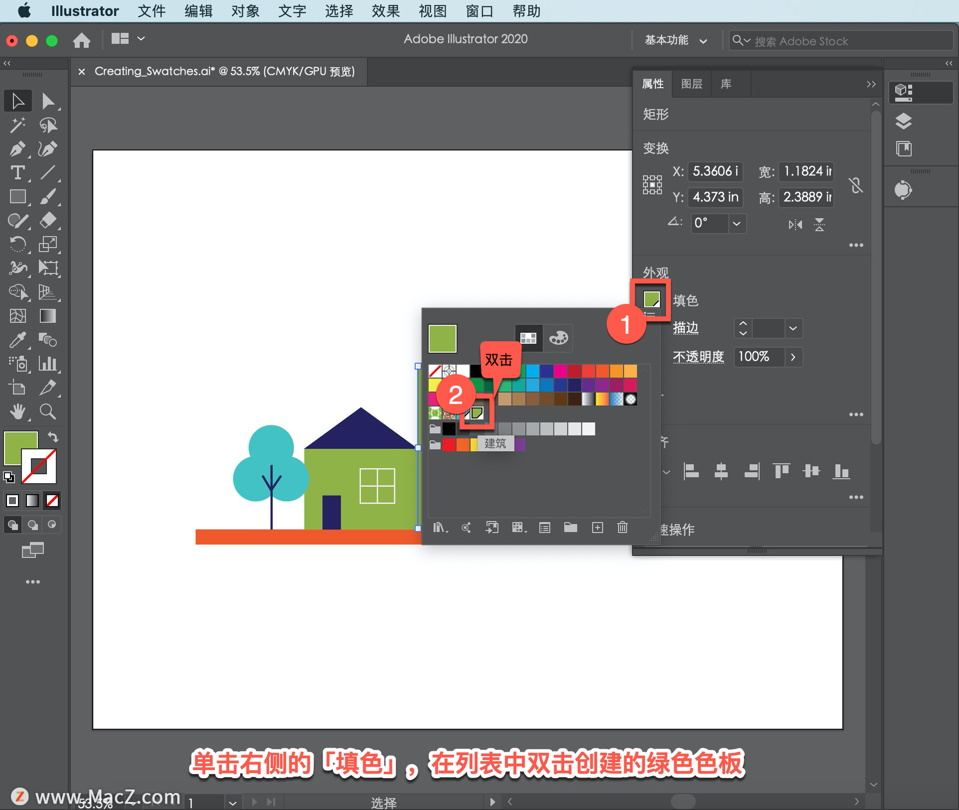Click the Magic Wand tool
The width and height of the screenshot is (959, 810).
tap(17, 125)
